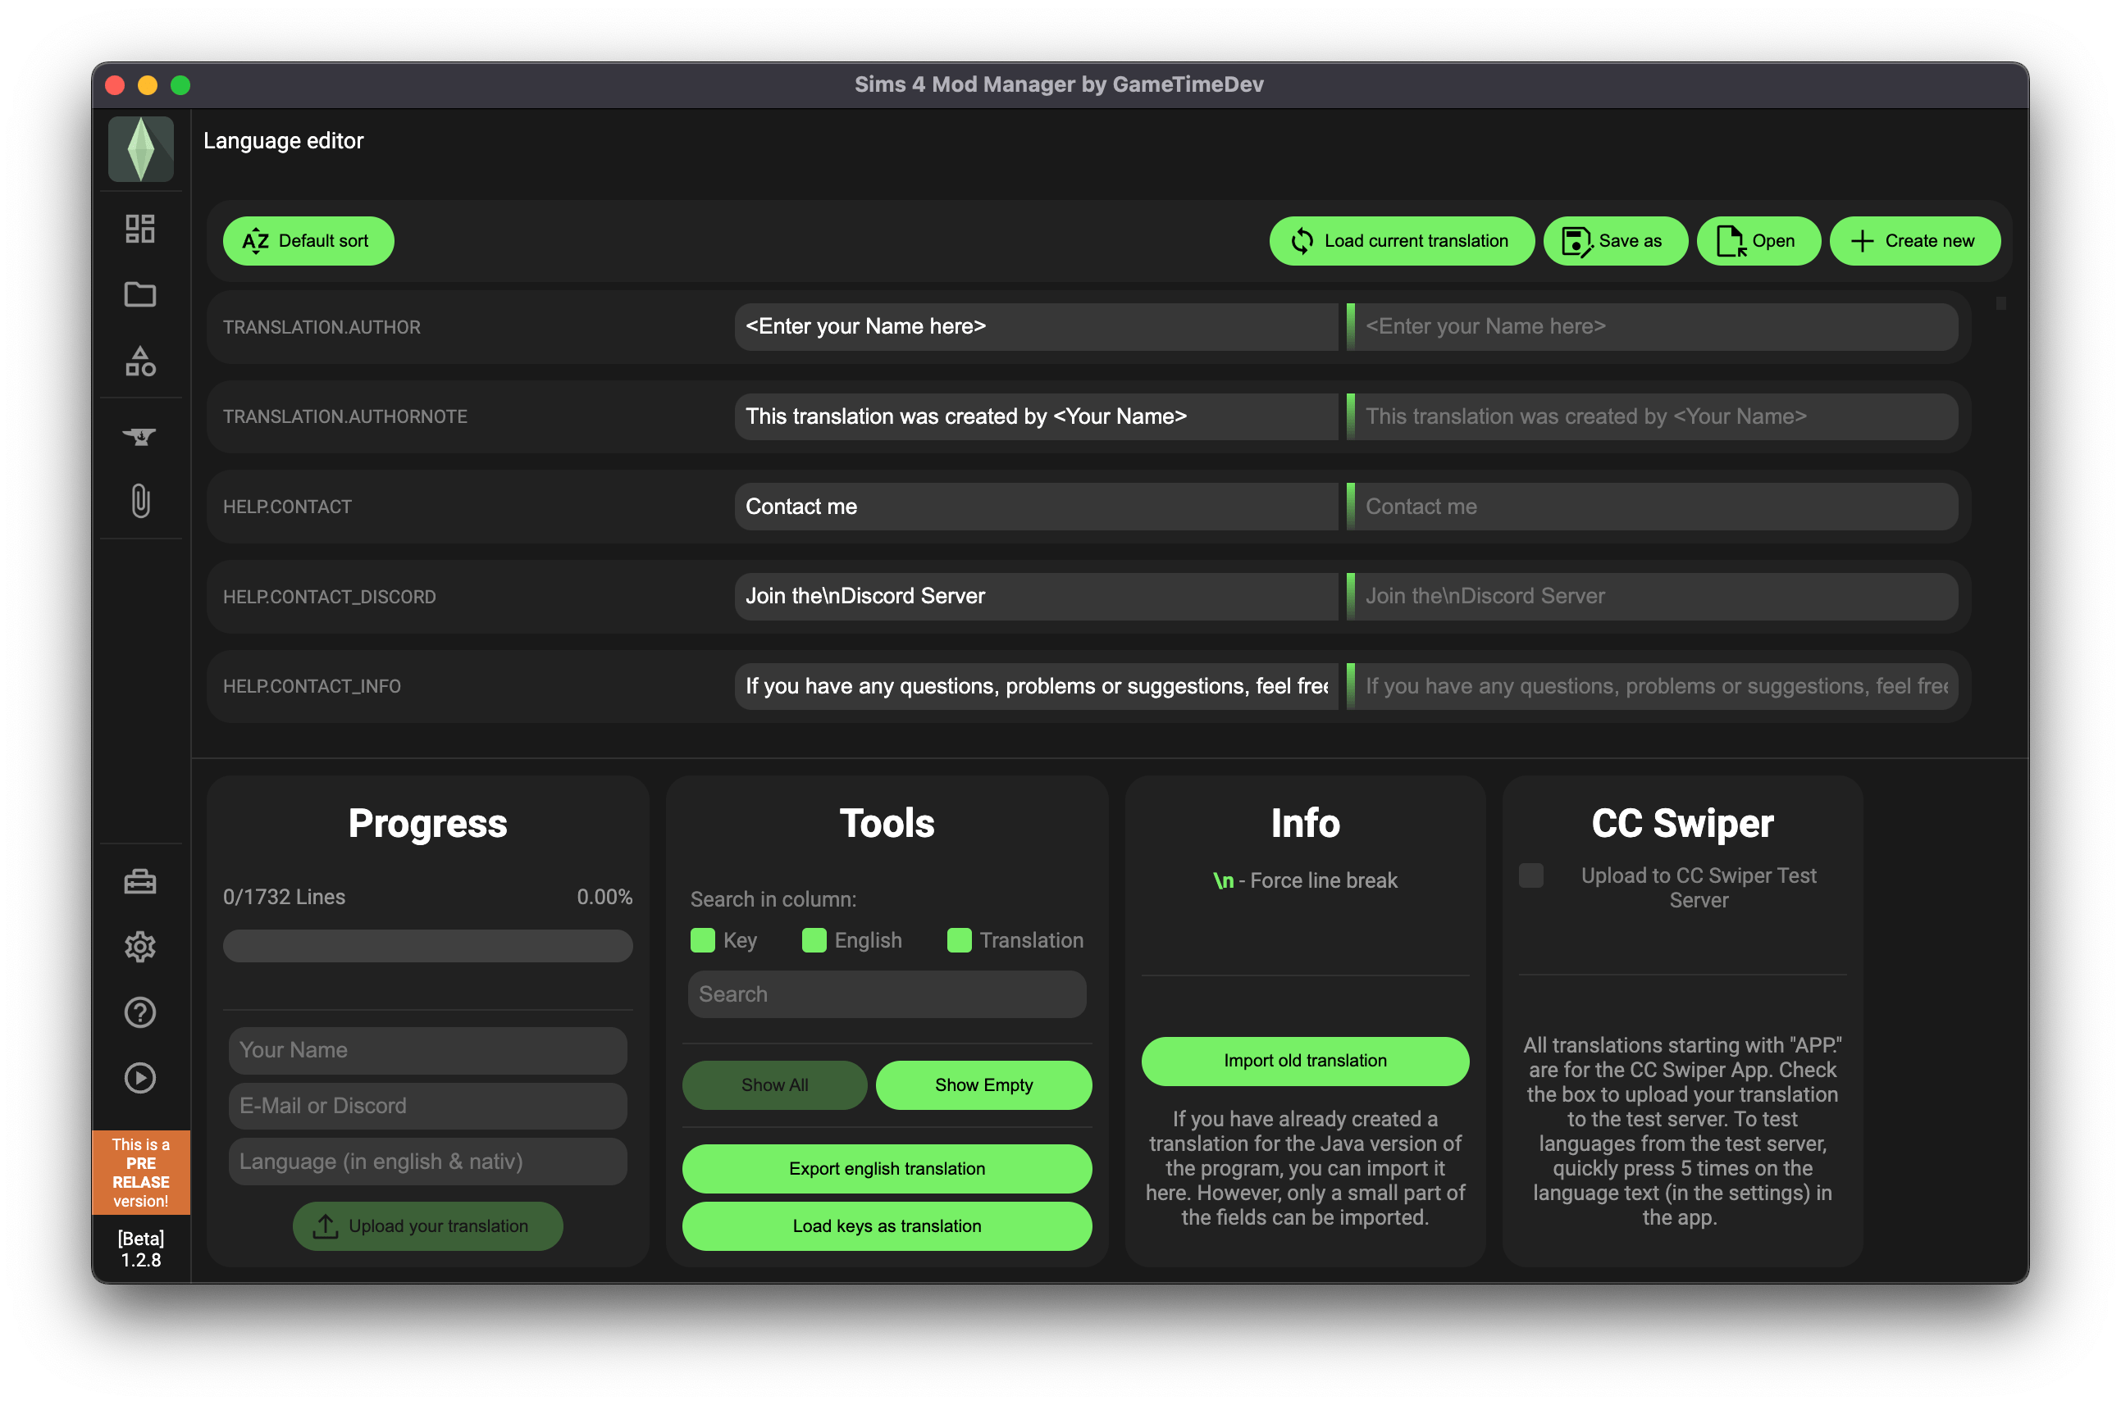Click the TRANSLATION.AUTHOR key label
The image size is (2121, 1405).
coord(321,327)
